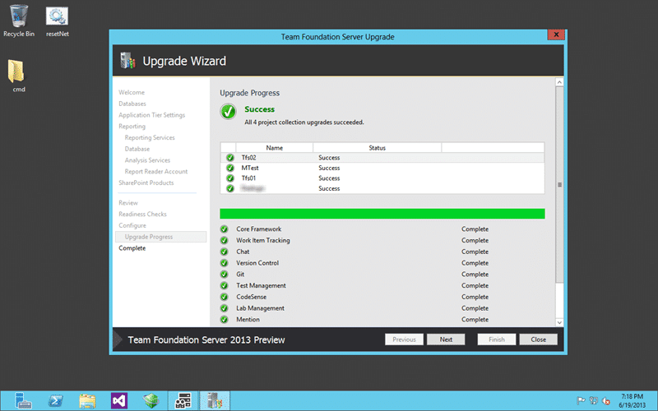This screenshot has width=658, height=411.
Task: Click 'All 4 project collection upgrades succeeded' text
Action: (x=304, y=122)
